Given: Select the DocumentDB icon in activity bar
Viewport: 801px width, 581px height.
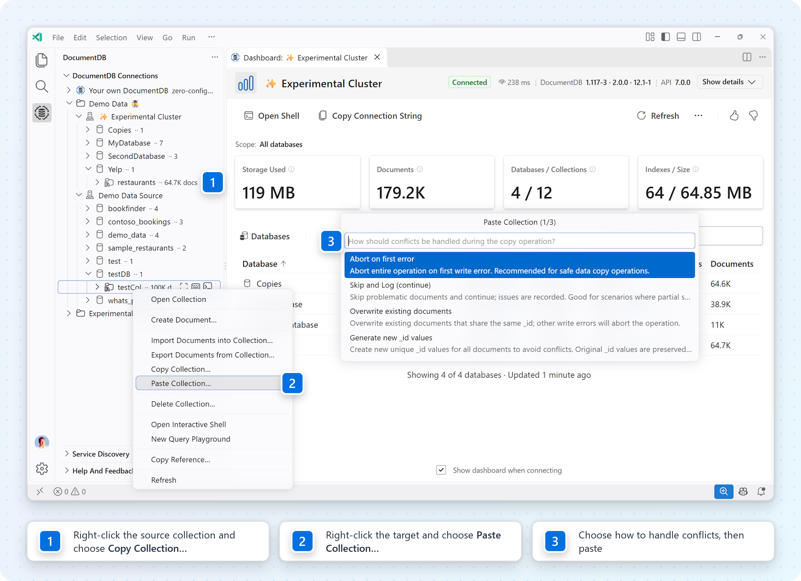Looking at the screenshot, I should [42, 113].
